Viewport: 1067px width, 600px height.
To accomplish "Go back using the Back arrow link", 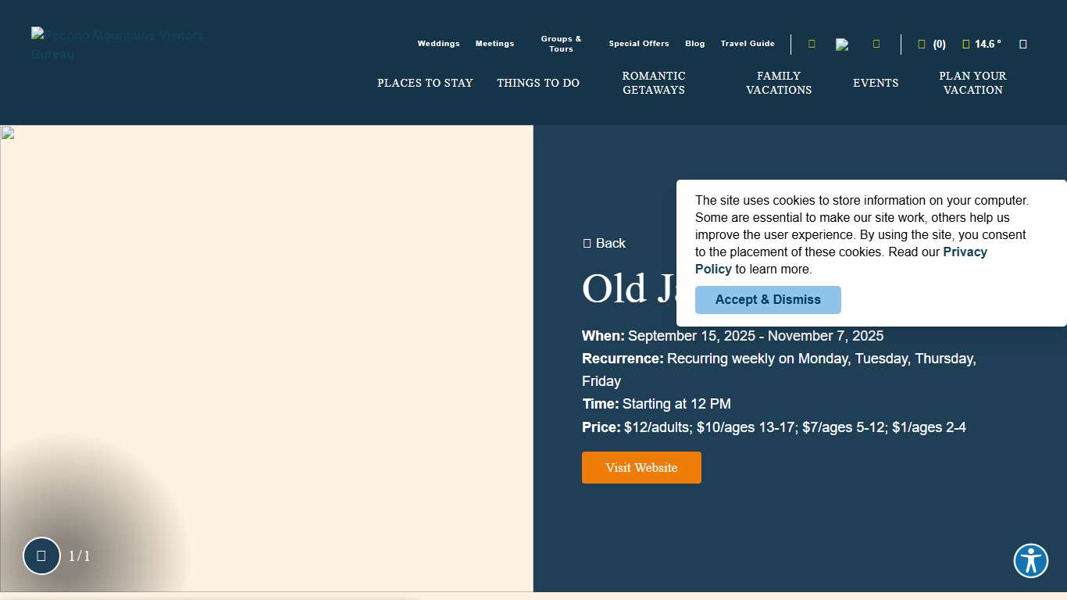I will coord(604,243).
